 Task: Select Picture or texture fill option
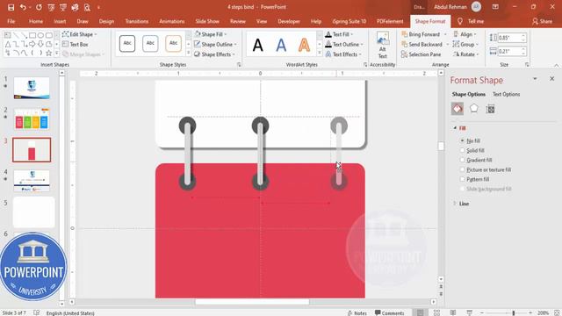click(x=463, y=169)
